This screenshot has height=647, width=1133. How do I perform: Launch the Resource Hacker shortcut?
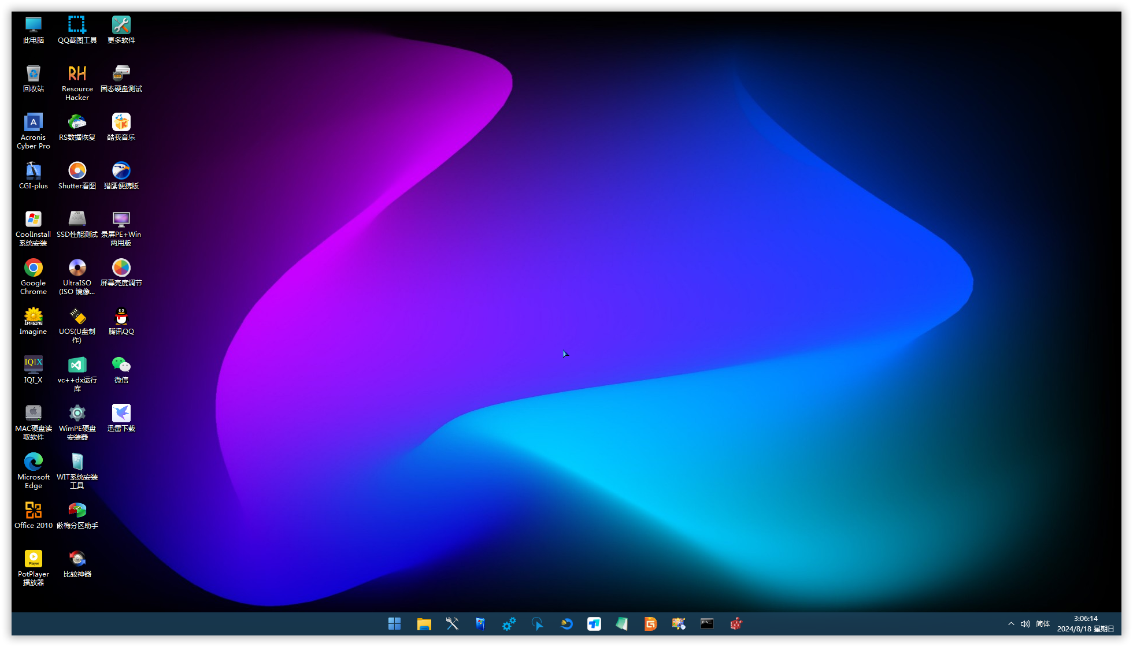click(x=77, y=83)
